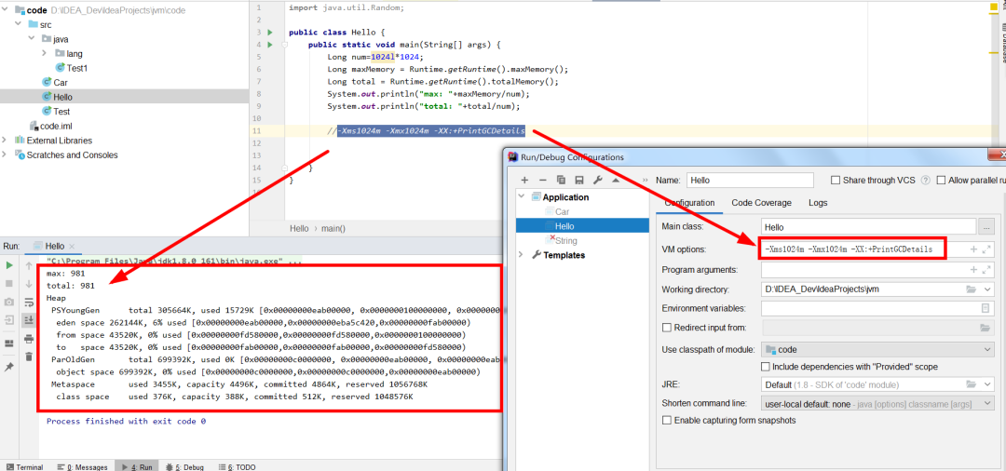Open Terminal tool window tab
The image size is (1006, 471).
point(24,467)
